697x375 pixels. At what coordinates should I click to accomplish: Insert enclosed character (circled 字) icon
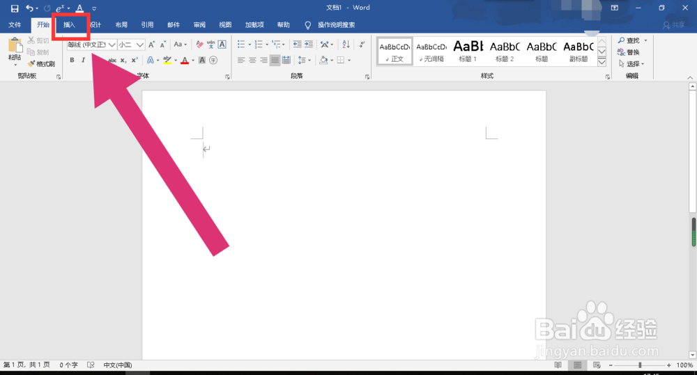click(x=213, y=60)
